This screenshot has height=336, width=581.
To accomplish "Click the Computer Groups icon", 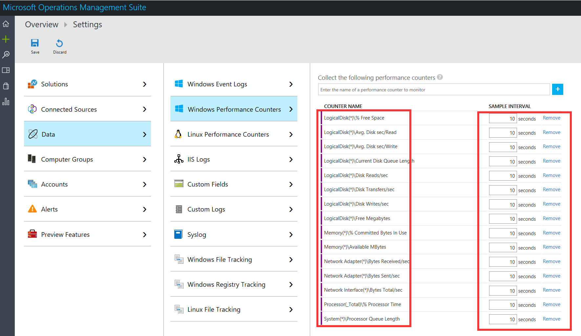I will (x=32, y=159).
